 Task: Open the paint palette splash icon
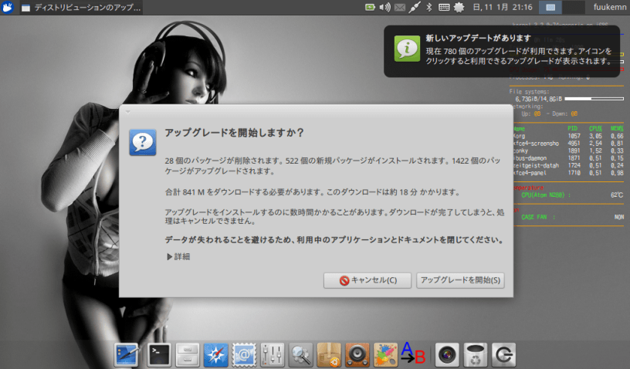(386, 355)
